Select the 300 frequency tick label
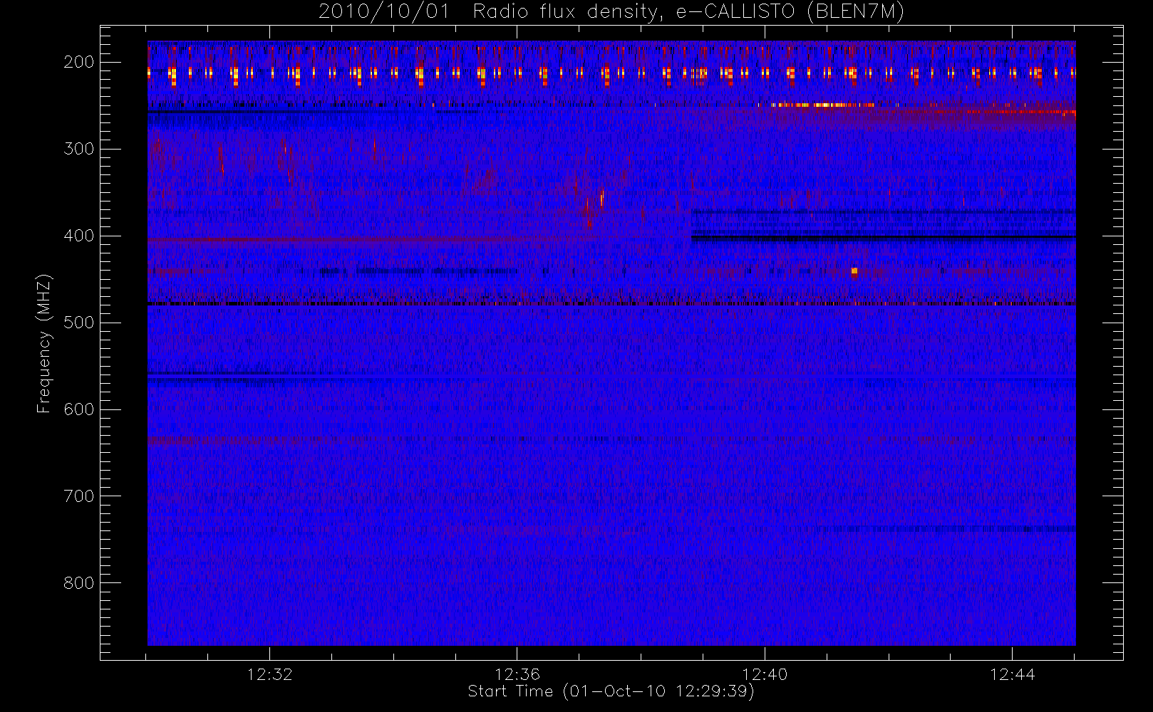1153x712 pixels. pos(78,149)
